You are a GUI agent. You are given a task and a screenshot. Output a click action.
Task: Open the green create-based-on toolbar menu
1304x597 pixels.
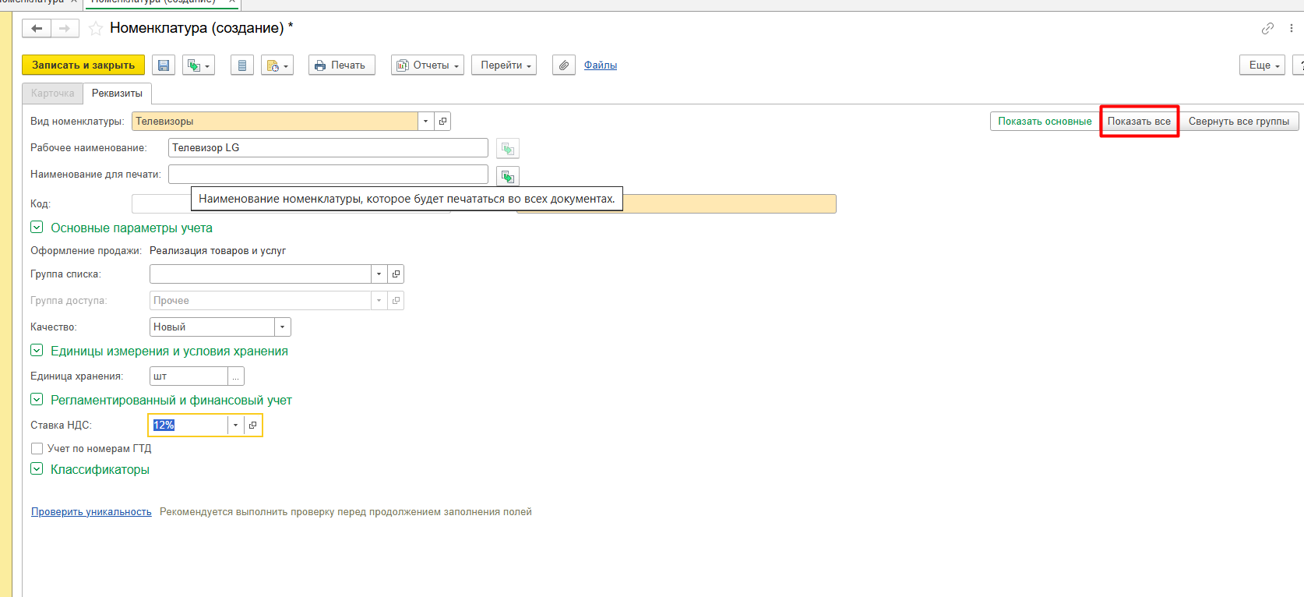(199, 65)
